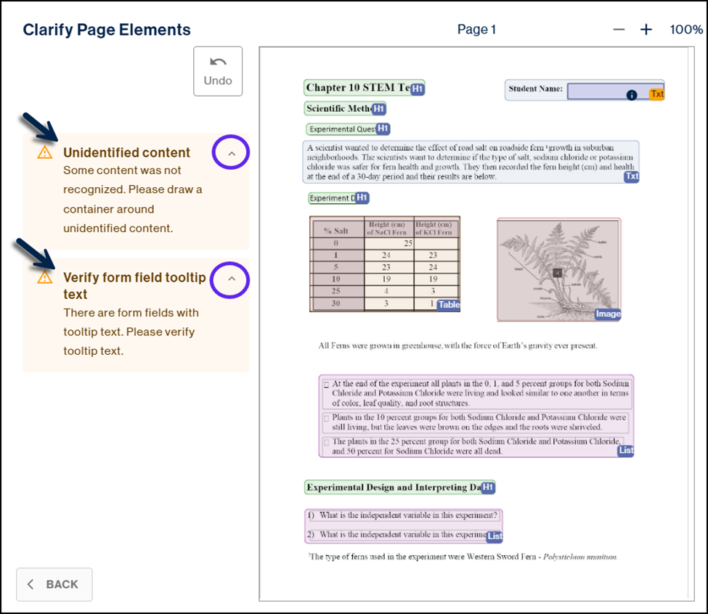The width and height of the screenshot is (708, 614).
Task: Click the List tag on checkbox list
Action: (x=626, y=450)
